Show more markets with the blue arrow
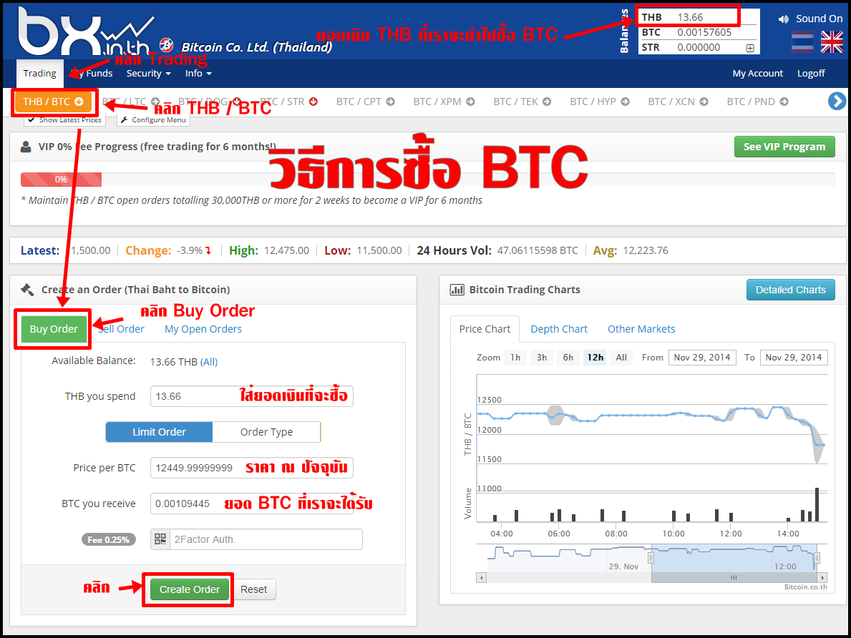The width and height of the screenshot is (851, 638). [x=837, y=102]
